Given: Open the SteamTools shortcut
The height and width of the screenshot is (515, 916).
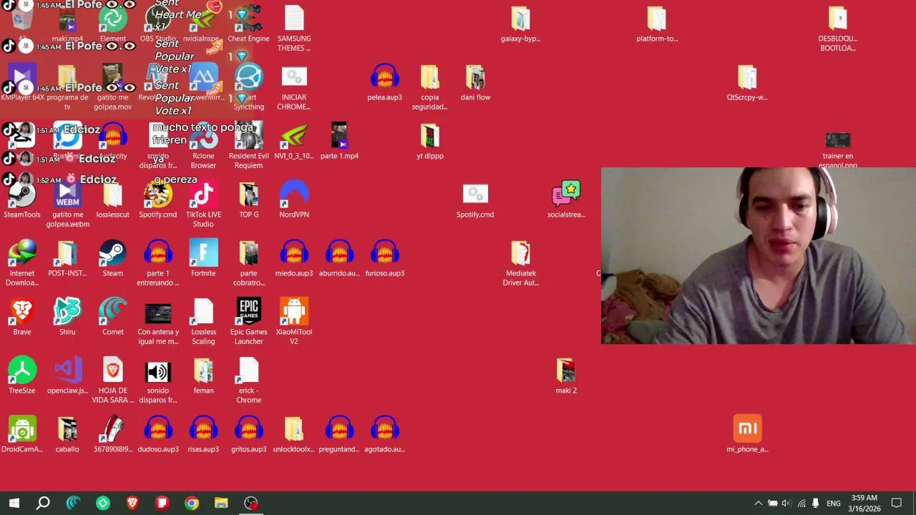Looking at the screenshot, I should click(x=22, y=200).
